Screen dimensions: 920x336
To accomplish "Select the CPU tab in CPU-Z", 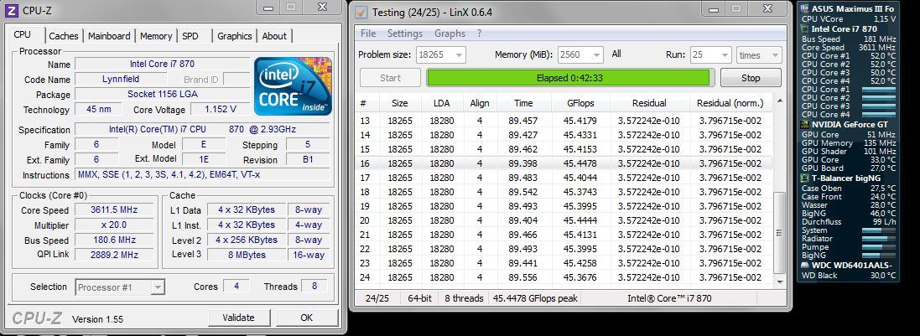I will 23,35.
